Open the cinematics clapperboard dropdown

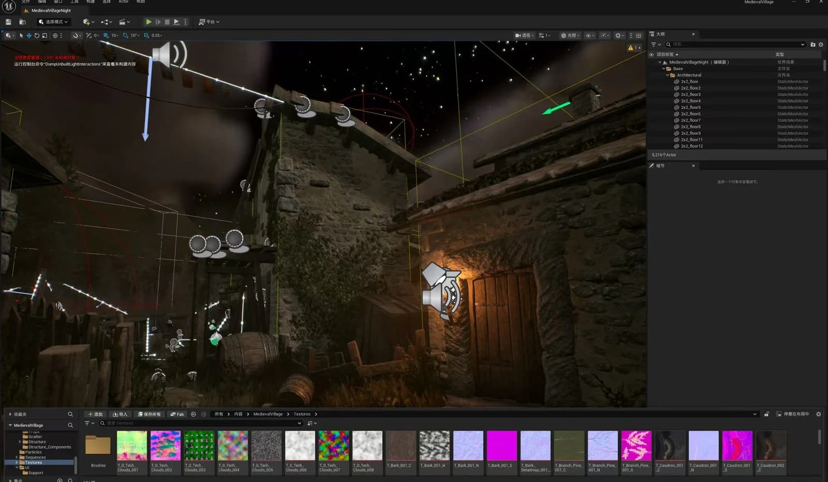[124, 22]
